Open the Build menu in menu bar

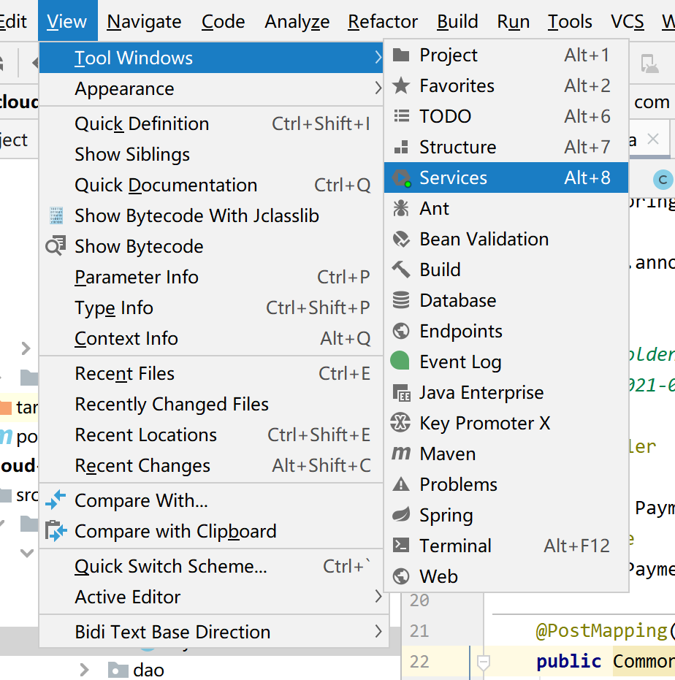click(457, 20)
